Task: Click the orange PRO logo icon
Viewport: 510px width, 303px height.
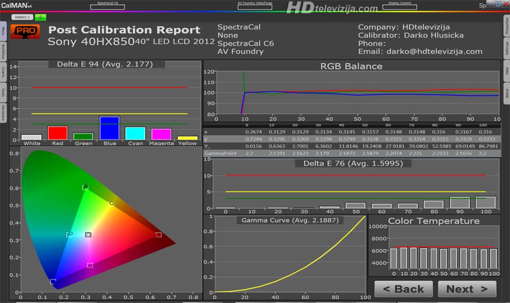Action: 25,32
